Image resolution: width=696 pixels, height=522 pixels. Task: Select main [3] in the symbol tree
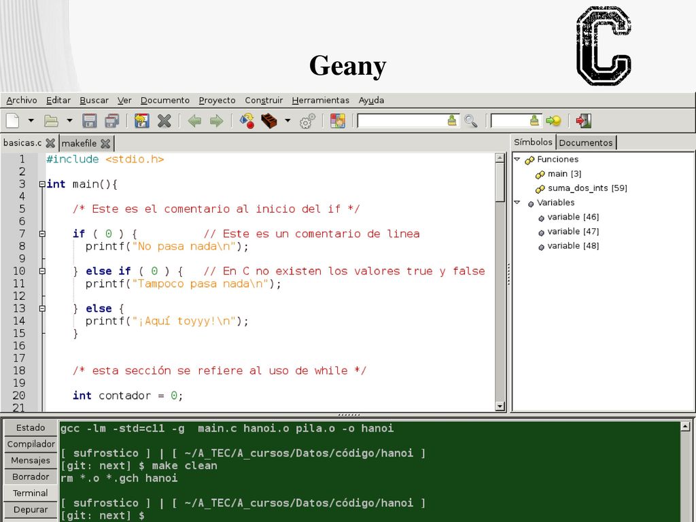coord(564,173)
